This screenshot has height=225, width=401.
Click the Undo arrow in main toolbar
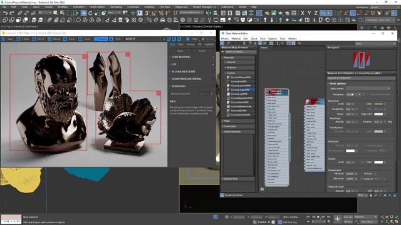pyautogui.click(x=5, y=12)
